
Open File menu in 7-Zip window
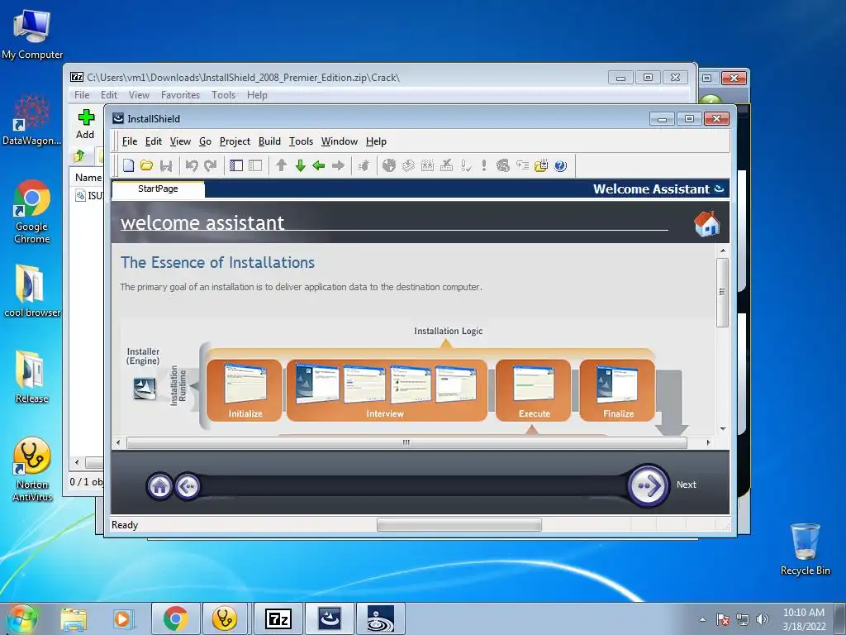(82, 95)
